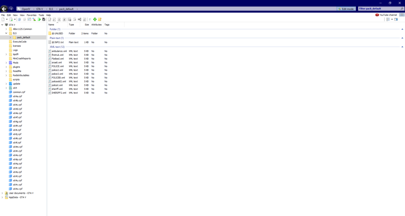The width and height of the screenshot is (405, 216).
Task: Expand the Albo1125.Common folder
Action: coord(6,29)
